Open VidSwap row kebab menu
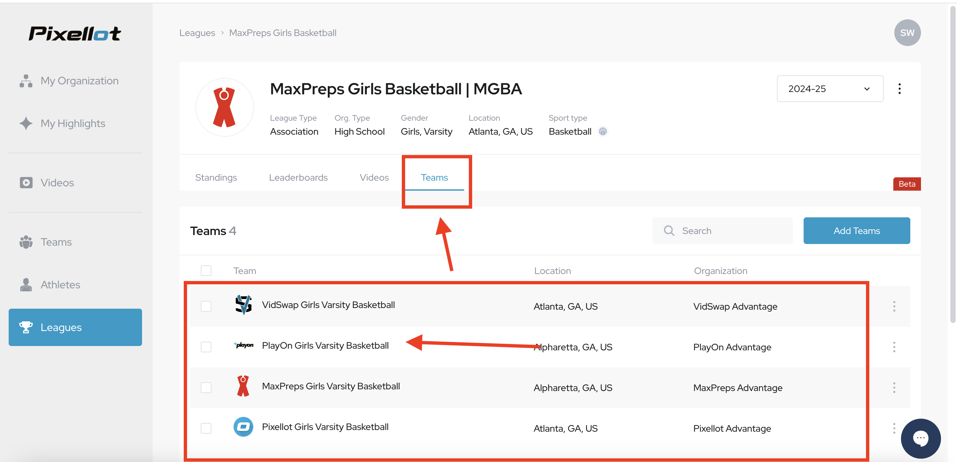This screenshot has width=957, height=462. [x=894, y=306]
